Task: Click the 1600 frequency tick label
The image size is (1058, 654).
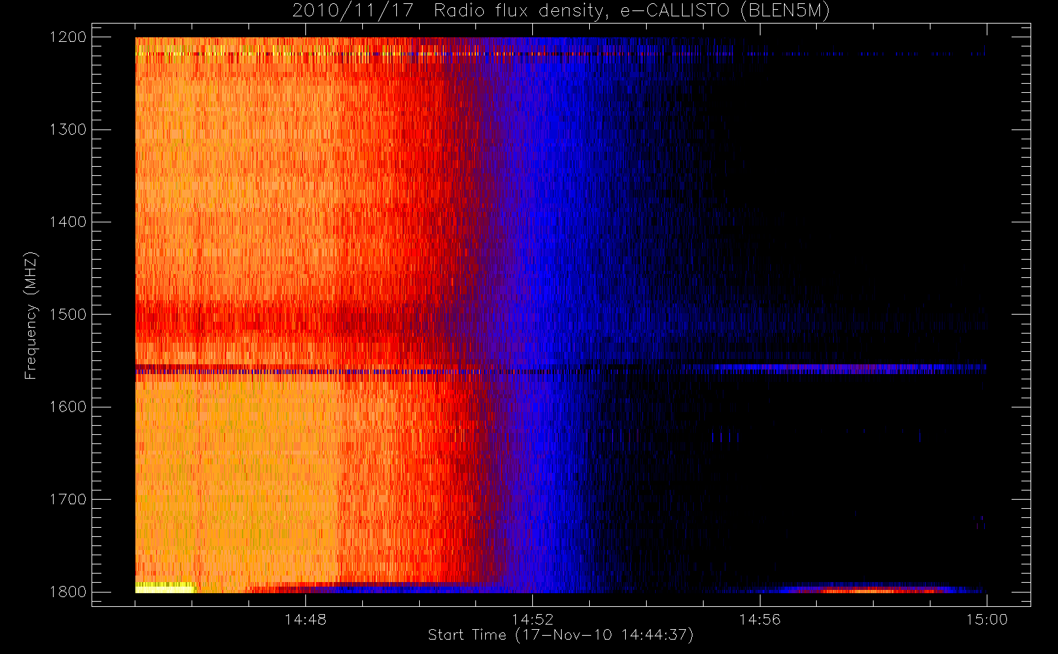Action: pos(68,407)
